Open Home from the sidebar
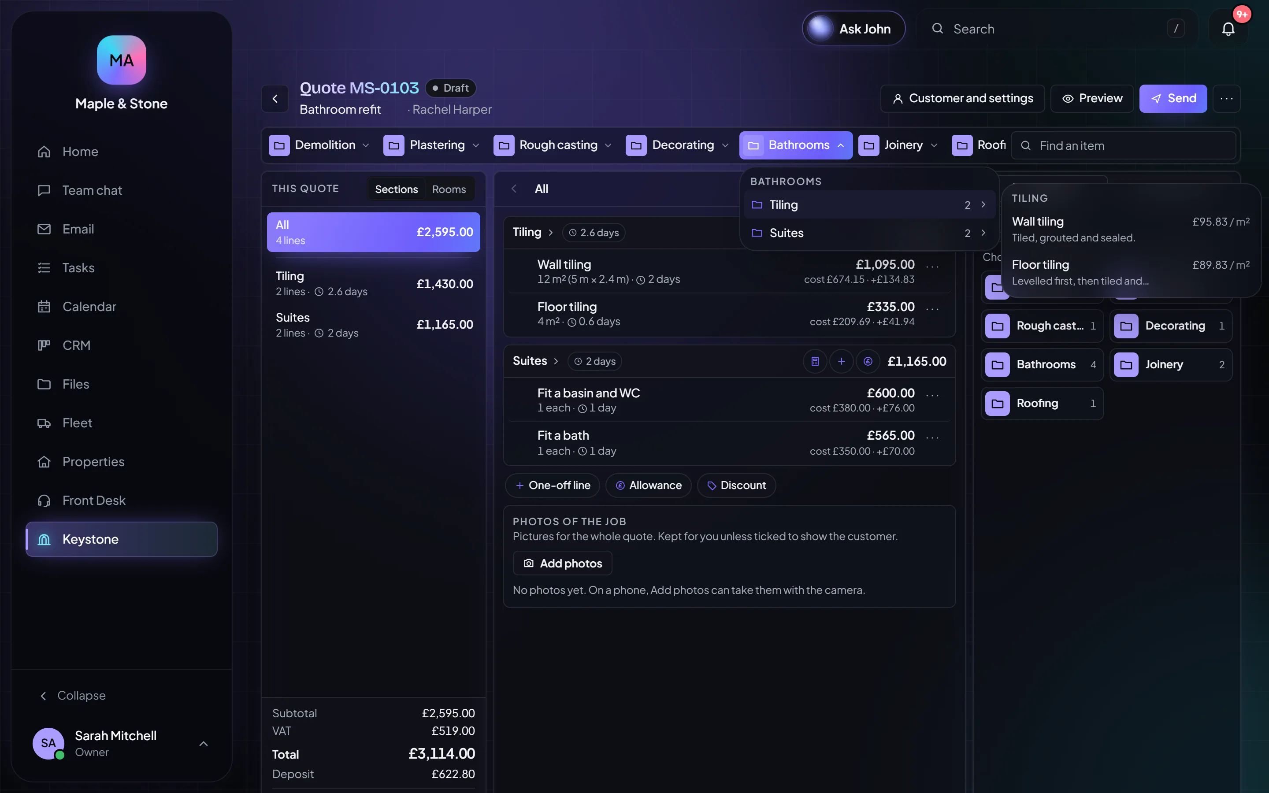 pyautogui.click(x=121, y=152)
